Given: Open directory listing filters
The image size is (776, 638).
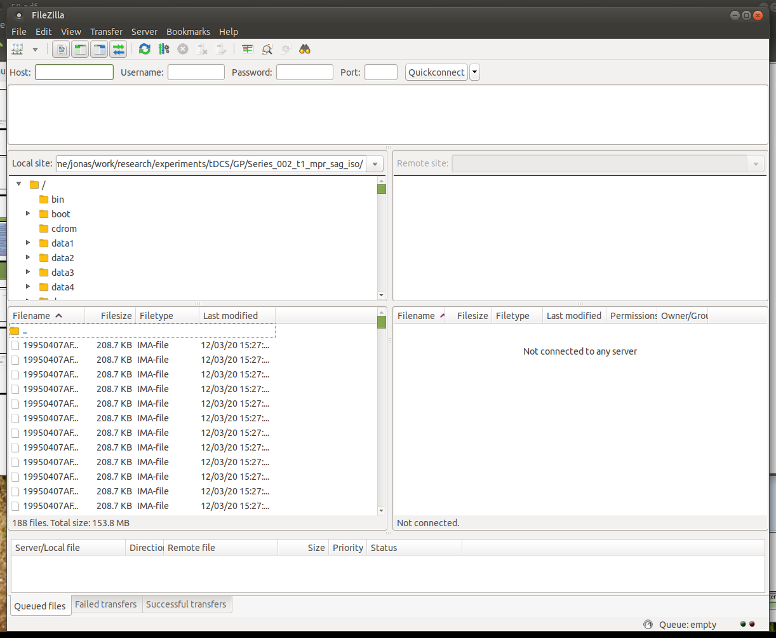Looking at the screenshot, I should click(x=248, y=49).
